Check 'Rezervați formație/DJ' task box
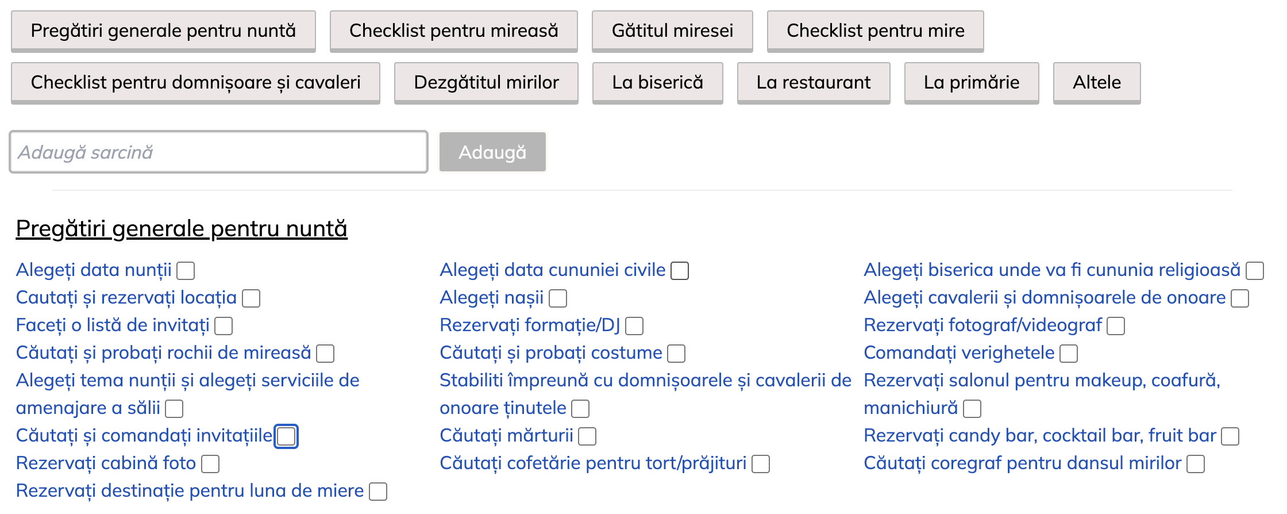This screenshot has width=1287, height=514. click(634, 326)
